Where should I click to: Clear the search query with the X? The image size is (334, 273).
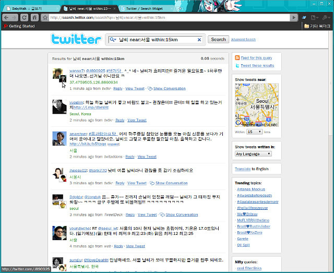point(199,40)
